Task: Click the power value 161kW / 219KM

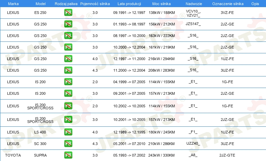Action: coord(162,47)
